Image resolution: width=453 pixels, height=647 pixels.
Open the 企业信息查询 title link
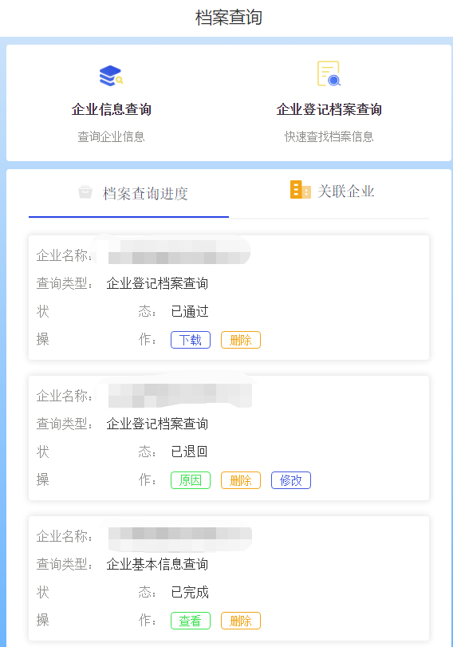[112, 109]
